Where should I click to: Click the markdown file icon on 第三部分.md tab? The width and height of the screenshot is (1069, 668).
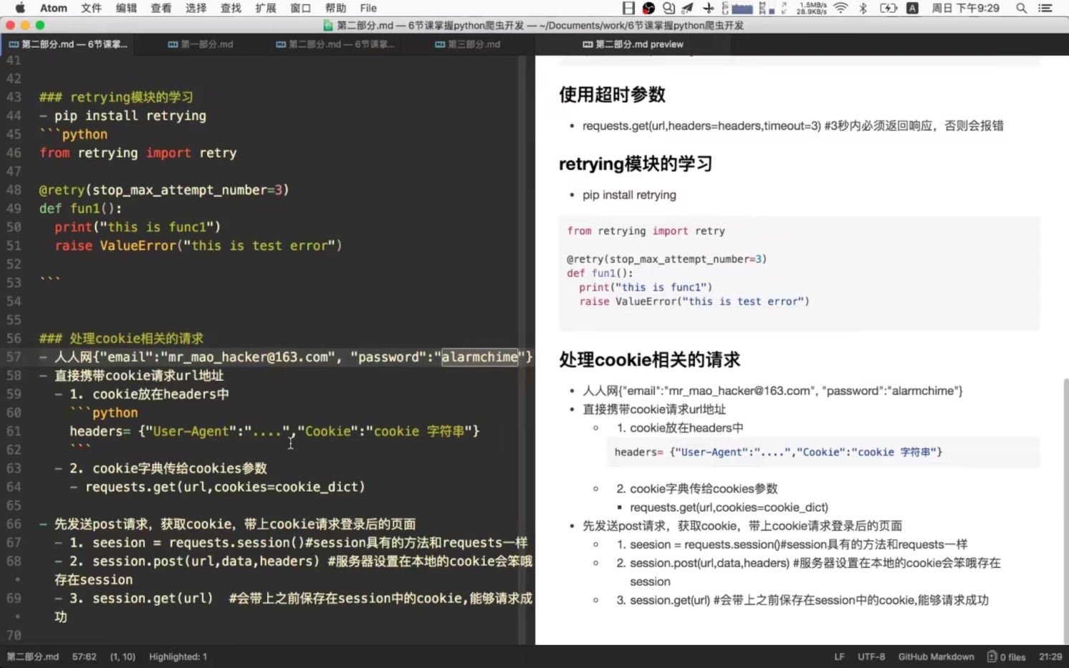coord(439,44)
